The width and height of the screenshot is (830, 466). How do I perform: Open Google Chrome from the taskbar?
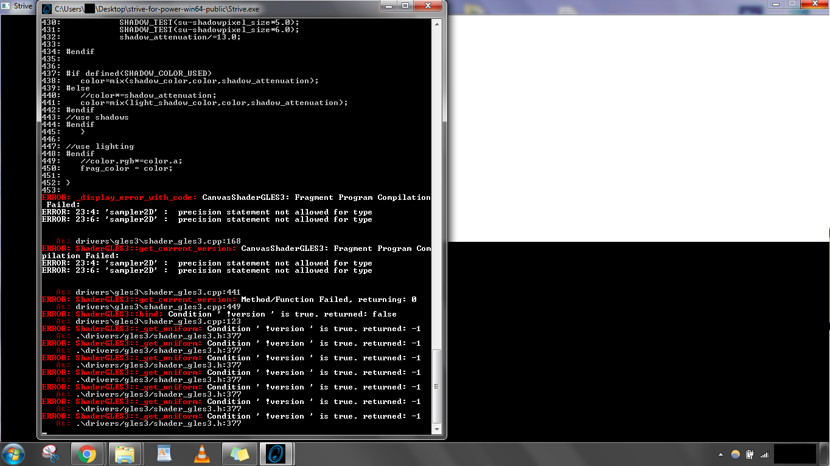[x=86, y=454]
